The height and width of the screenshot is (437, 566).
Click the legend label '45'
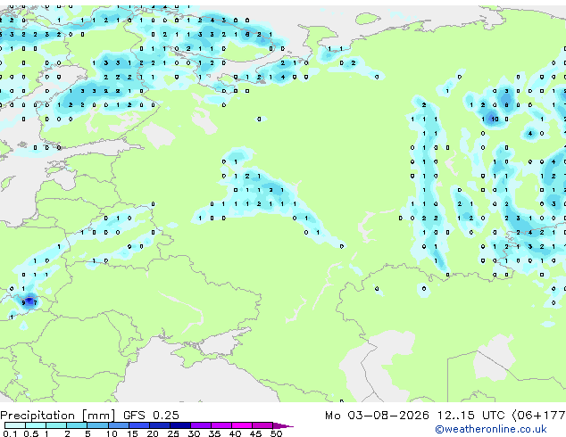[x=255, y=433]
